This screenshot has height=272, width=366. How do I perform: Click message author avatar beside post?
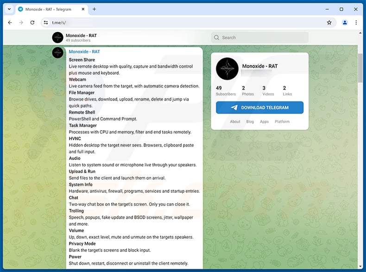pyautogui.click(x=57, y=52)
